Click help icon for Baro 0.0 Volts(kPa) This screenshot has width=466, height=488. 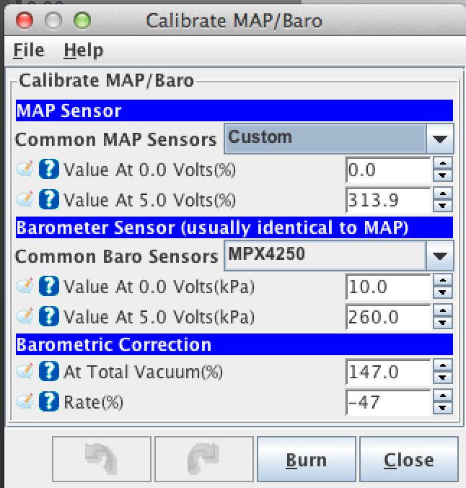[49, 287]
